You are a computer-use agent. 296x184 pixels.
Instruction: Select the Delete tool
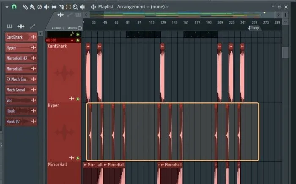point(39,7)
